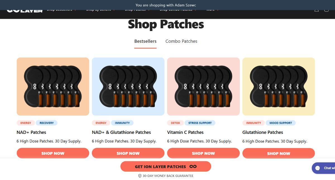Click the Ion Layer logo

coord(25,11)
